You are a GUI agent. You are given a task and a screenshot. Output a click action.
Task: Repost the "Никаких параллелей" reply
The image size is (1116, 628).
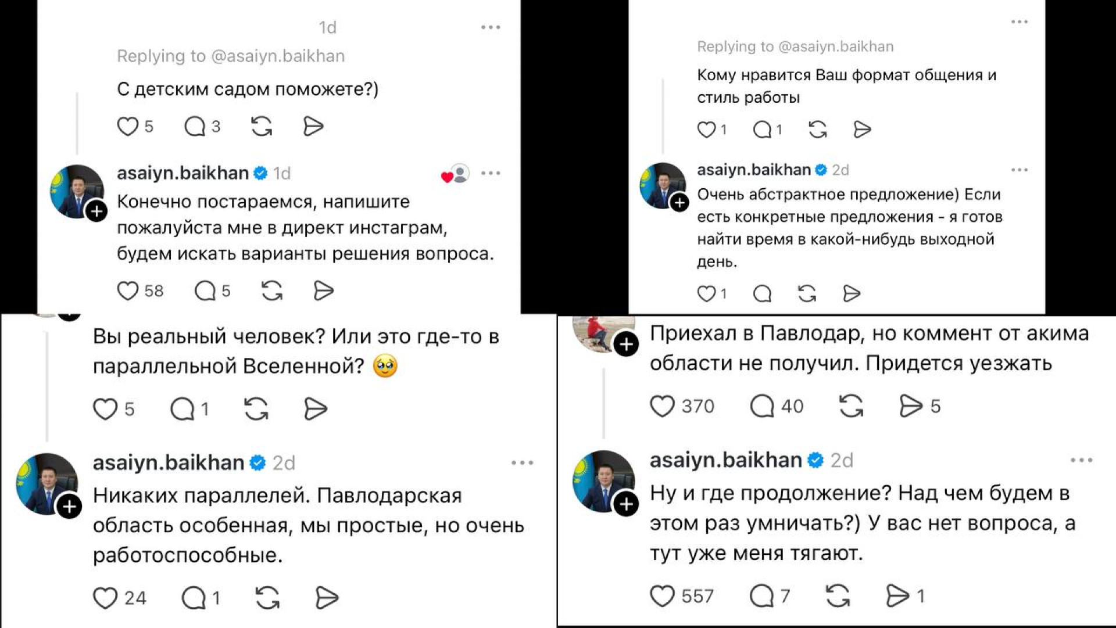267,597
